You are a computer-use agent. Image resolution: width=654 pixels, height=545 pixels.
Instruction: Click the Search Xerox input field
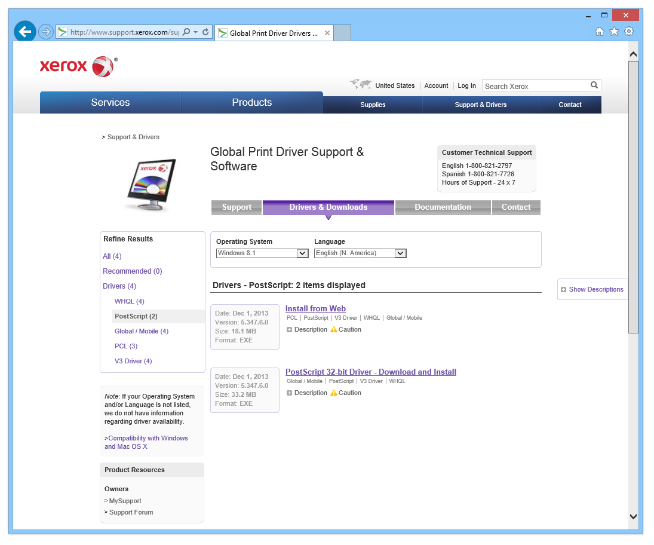pyautogui.click(x=536, y=86)
